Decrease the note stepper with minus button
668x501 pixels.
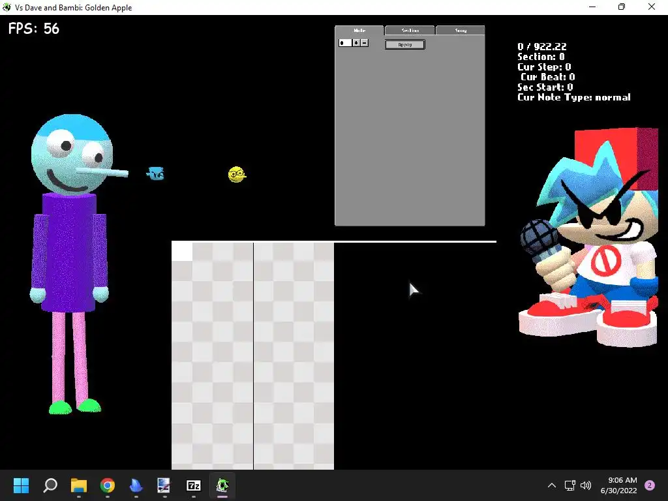[364, 42]
